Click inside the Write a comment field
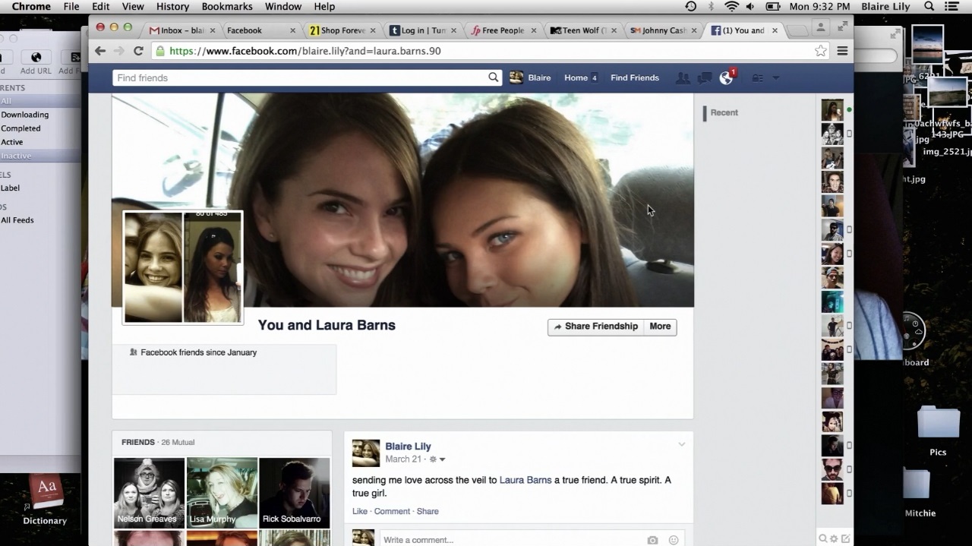Image resolution: width=972 pixels, height=546 pixels. pyautogui.click(x=509, y=540)
